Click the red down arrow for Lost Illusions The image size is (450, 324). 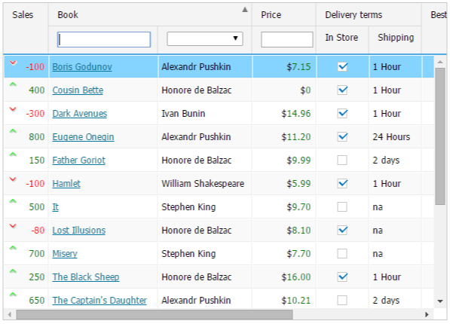pos(13,226)
